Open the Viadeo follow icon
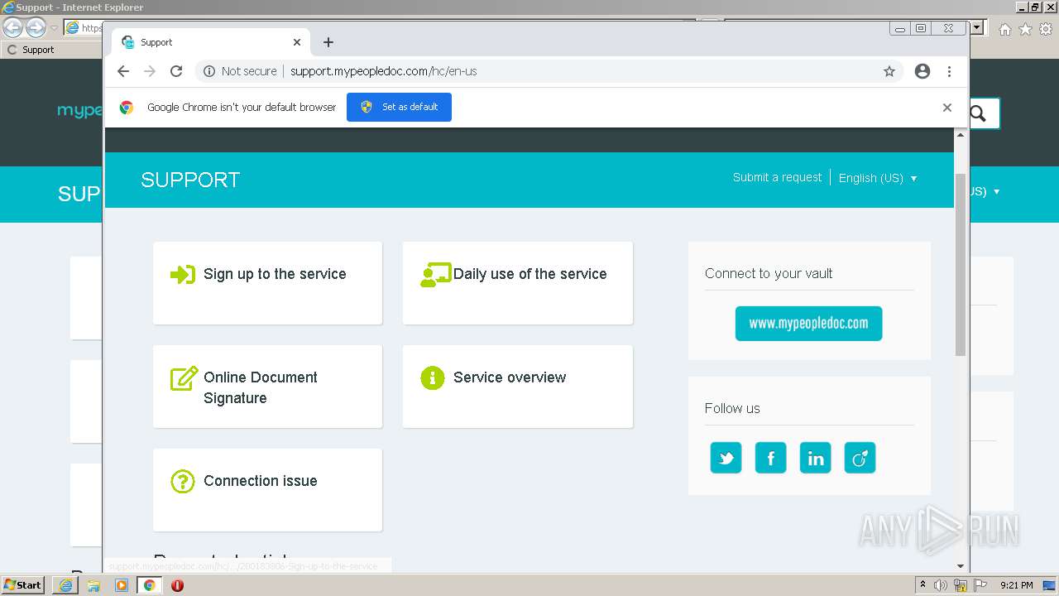 (860, 458)
